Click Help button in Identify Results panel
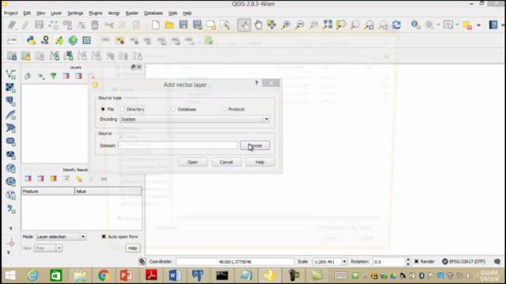Image resolution: width=506 pixels, height=284 pixels. pyautogui.click(x=133, y=248)
